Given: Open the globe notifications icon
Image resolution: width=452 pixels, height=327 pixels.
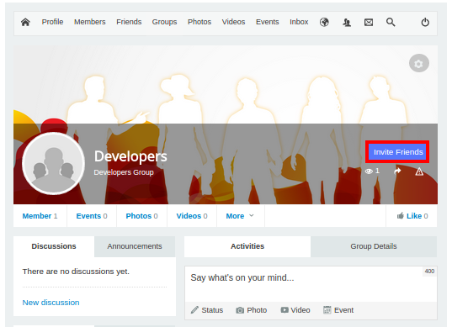Looking at the screenshot, I should click(x=324, y=22).
